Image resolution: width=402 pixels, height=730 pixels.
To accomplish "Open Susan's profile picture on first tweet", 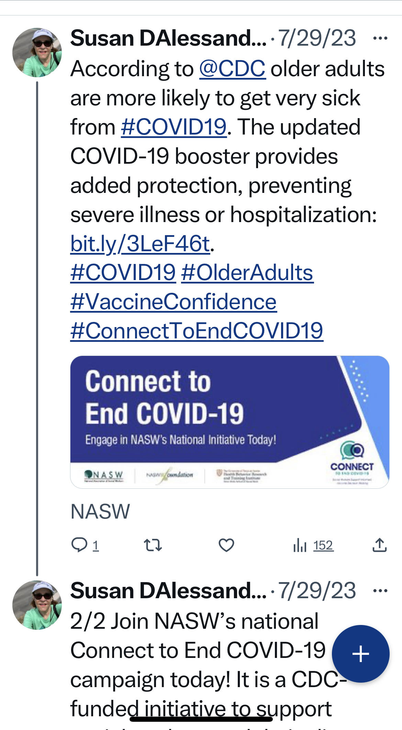I will point(37,53).
